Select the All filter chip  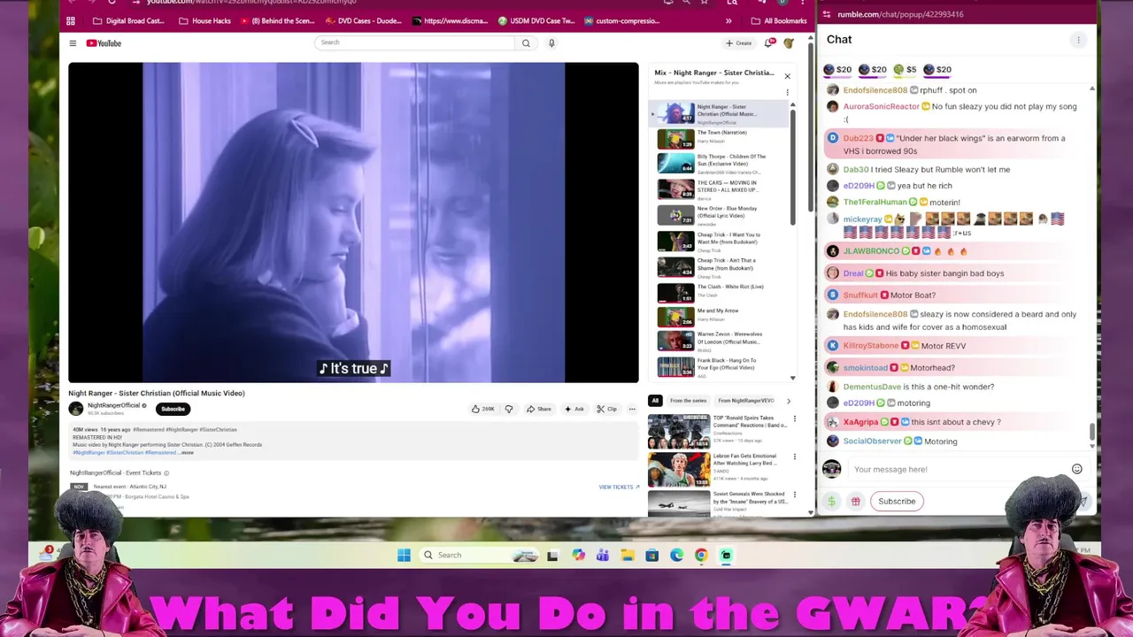coord(655,401)
